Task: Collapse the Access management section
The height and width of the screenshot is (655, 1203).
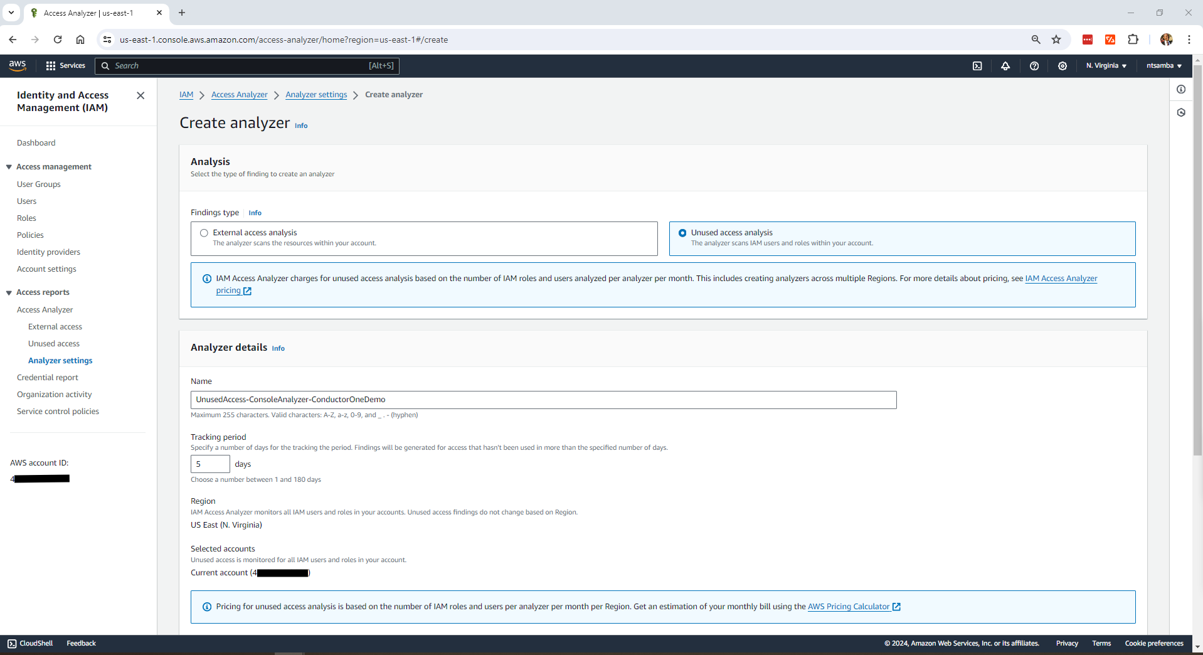Action: tap(9, 167)
